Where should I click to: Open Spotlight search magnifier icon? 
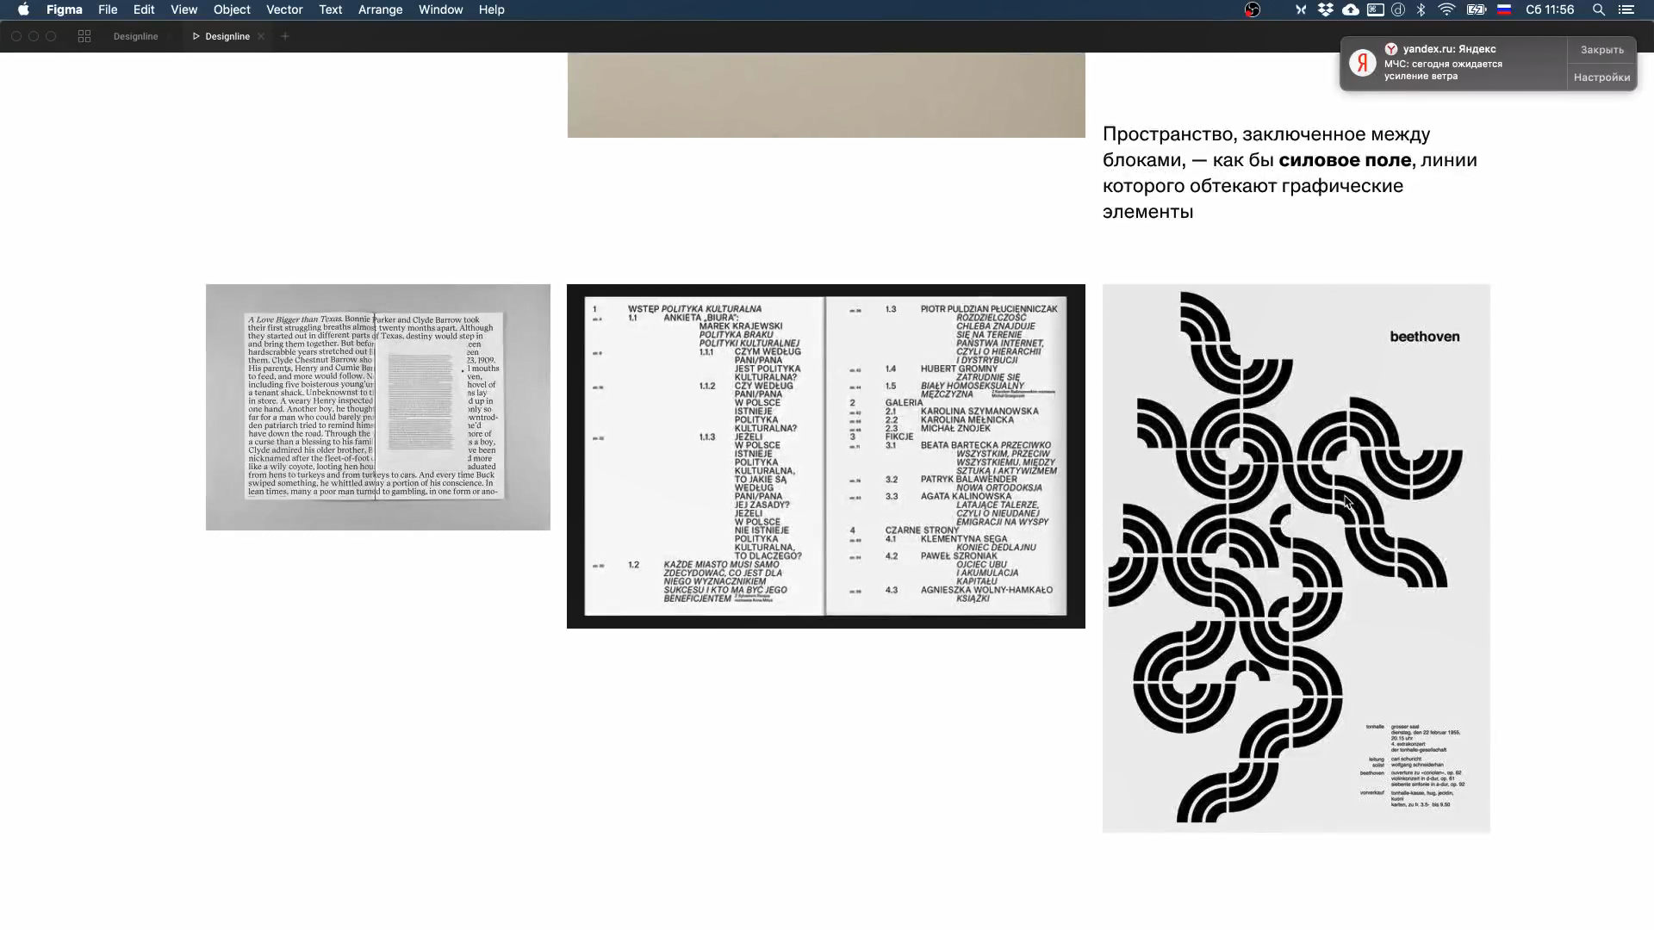click(x=1598, y=9)
